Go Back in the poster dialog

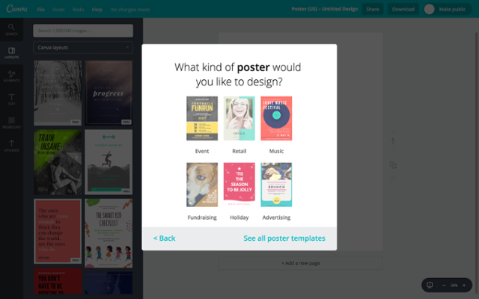165,238
